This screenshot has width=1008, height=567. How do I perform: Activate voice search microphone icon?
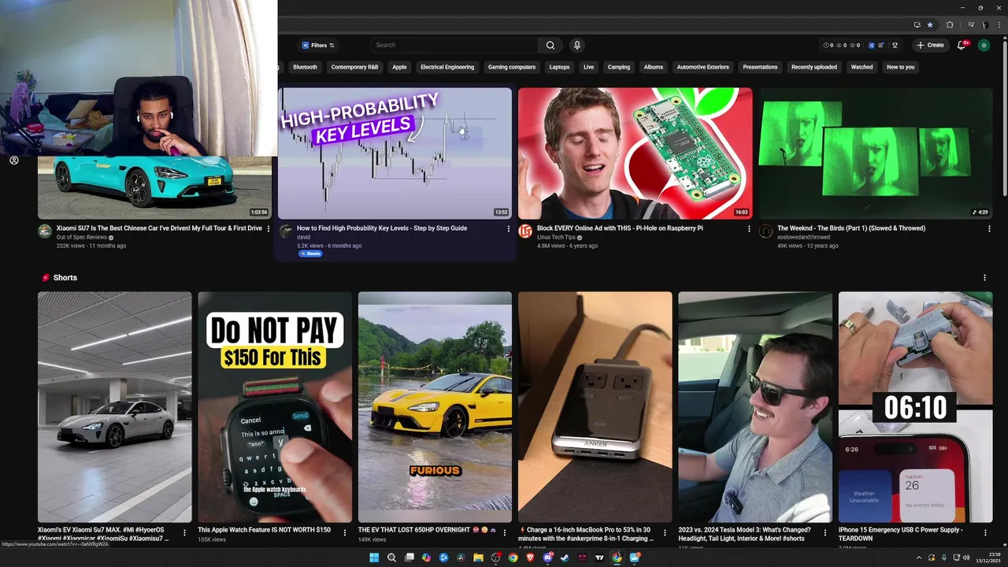[576, 45]
